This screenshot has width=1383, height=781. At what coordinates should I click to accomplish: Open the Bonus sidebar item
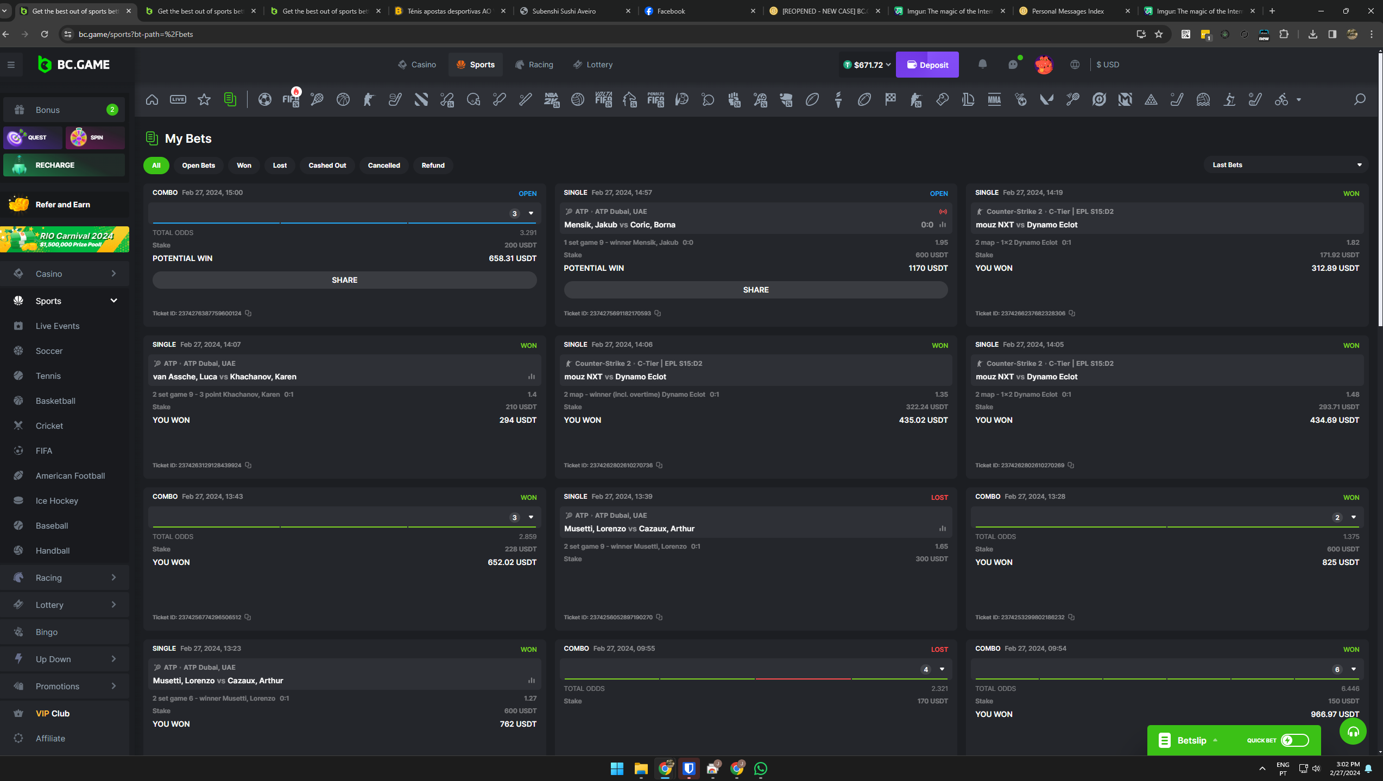[x=64, y=110]
